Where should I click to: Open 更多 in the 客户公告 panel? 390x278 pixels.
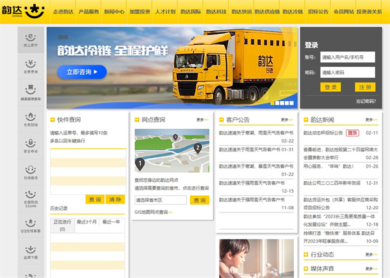(287, 120)
